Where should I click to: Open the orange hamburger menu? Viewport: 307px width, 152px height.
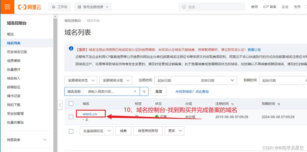pyautogui.click(x=7, y=7)
